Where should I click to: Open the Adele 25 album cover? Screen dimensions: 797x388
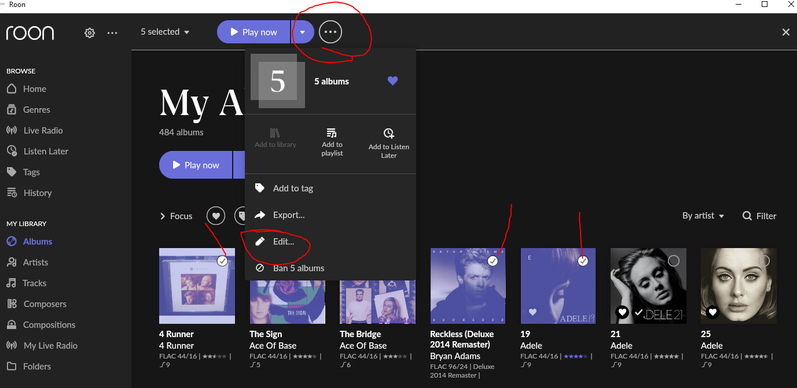coord(739,286)
